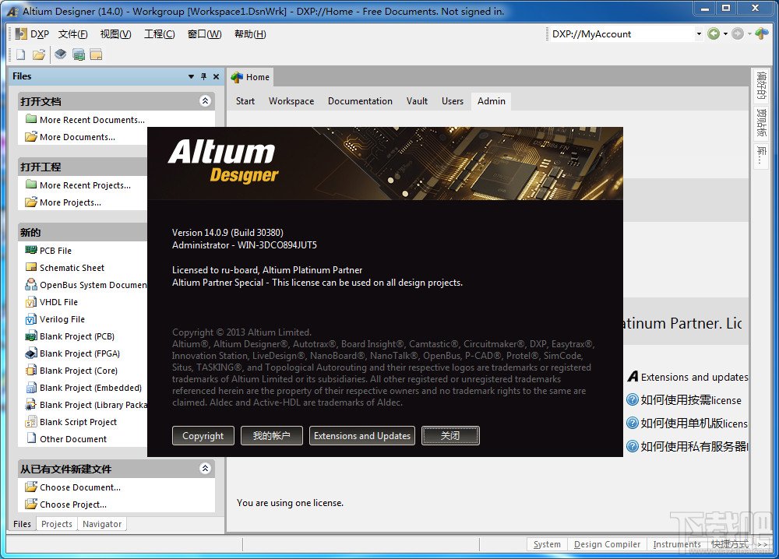
Task: Switch to the Documentation page tab
Action: (x=360, y=100)
